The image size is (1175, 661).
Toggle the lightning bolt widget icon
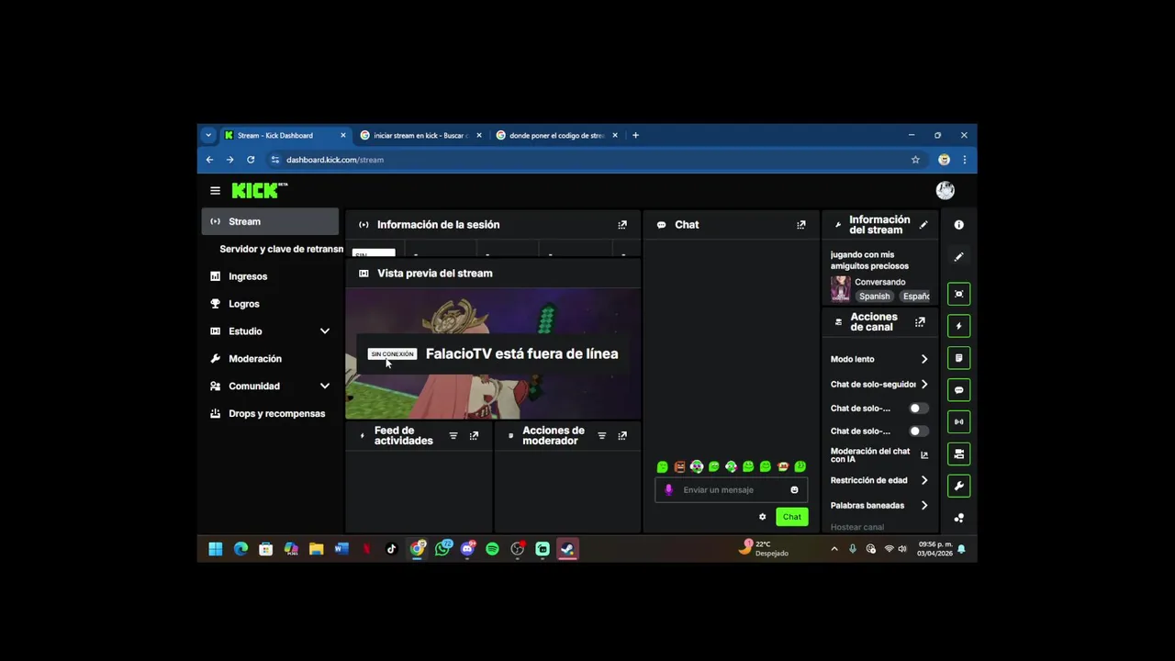(958, 326)
